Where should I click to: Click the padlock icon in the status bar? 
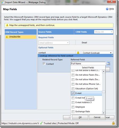point(113,123)
